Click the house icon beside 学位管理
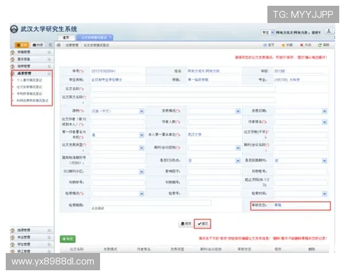 click(13, 244)
